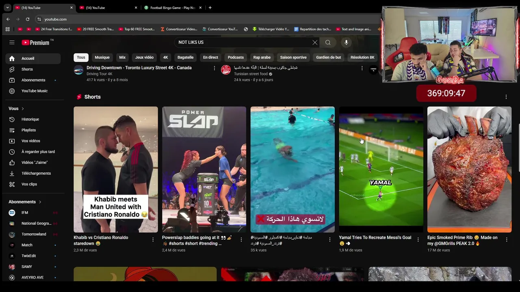Open options for Epic Smoked Prime Rib short
Image resolution: width=520 pixels, height=292 pixels.
[x=507, y=240]
